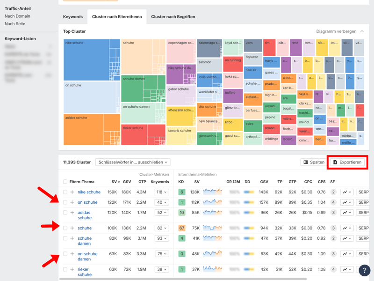Open trend chart icon for schuhe row
The width and height of the screenshot is (374, 281).
346,228
